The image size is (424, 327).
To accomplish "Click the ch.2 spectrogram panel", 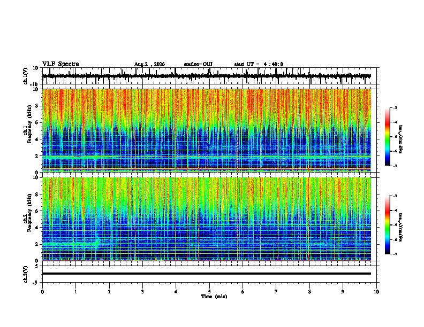I will coord(207,219).
